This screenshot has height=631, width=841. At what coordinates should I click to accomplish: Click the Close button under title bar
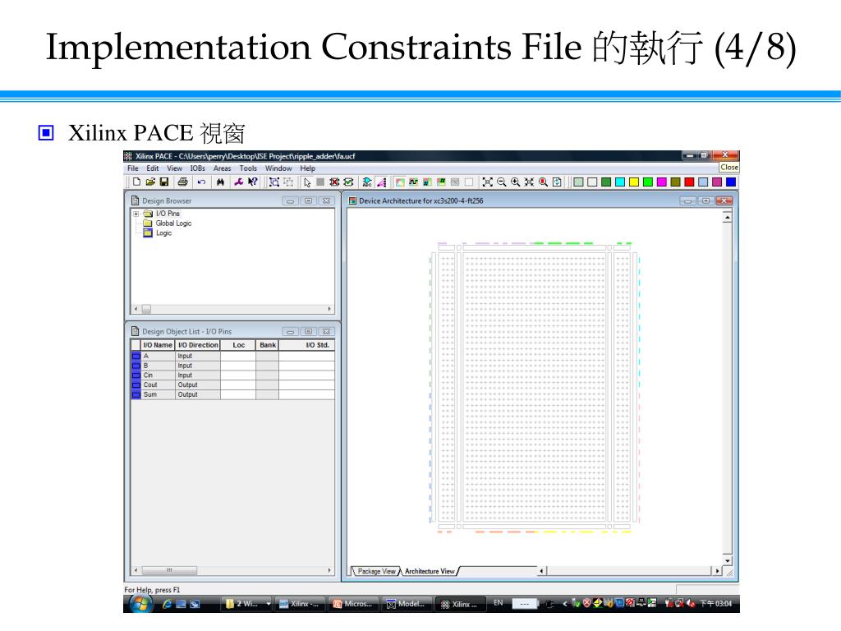[x=729, y=168]
